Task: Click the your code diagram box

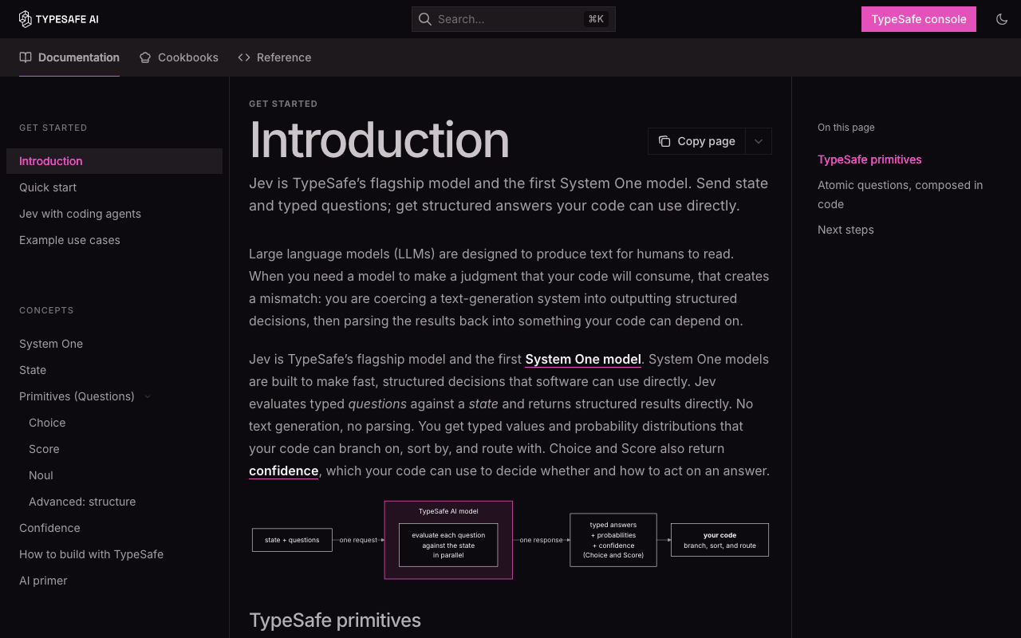Action: click(x=719, y=540)
